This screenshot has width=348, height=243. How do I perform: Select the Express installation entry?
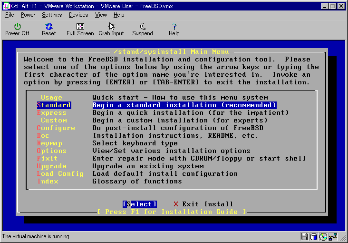[51, 112]
